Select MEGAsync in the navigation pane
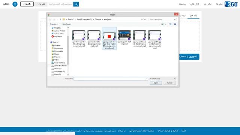The width and height of the screenshot is (240, 135). (58, 37)
